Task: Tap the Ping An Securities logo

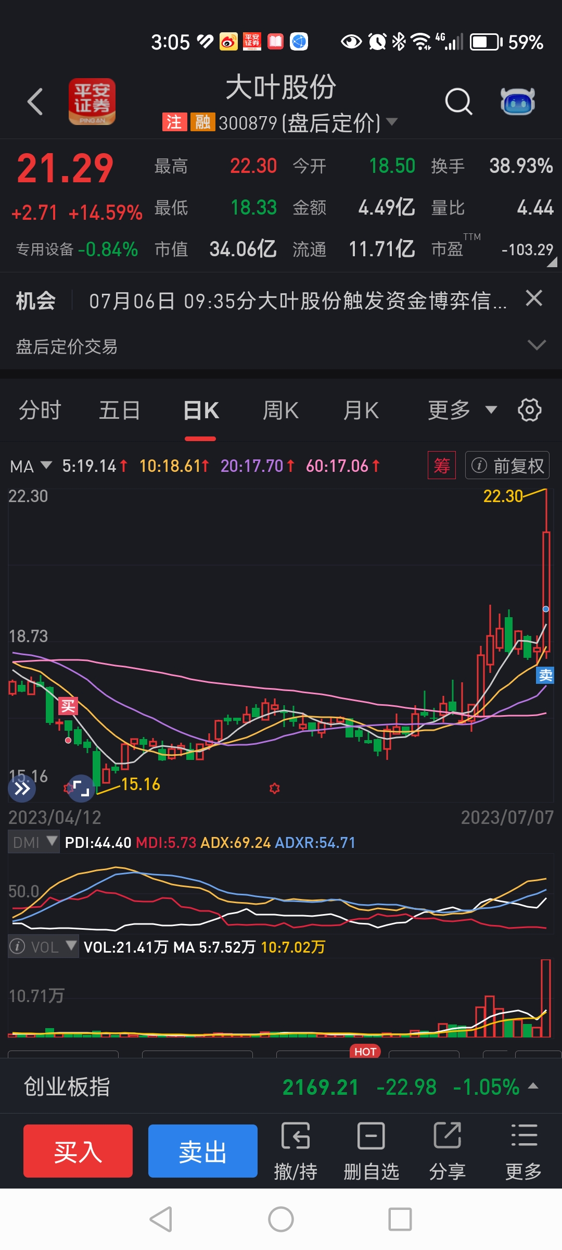Action: tap(92, 102)
